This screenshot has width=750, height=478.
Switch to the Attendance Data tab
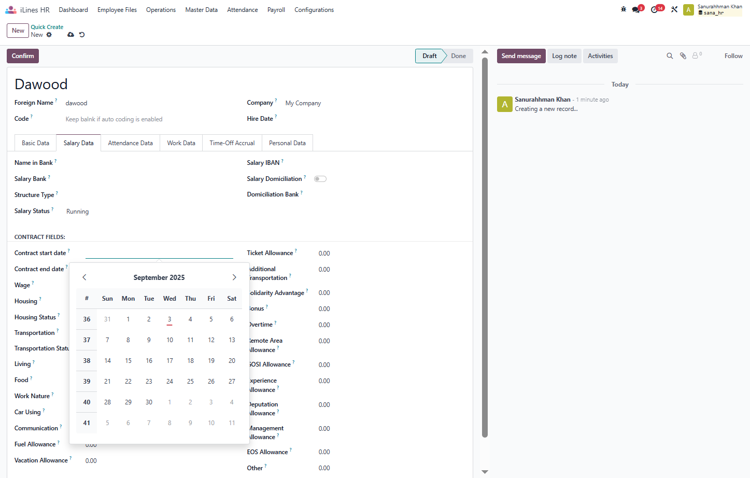click(x=131, y=143)
